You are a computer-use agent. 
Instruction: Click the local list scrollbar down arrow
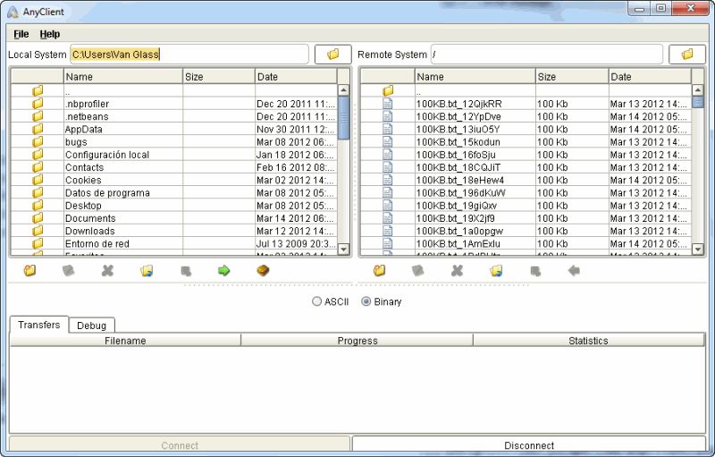(344, 249)
